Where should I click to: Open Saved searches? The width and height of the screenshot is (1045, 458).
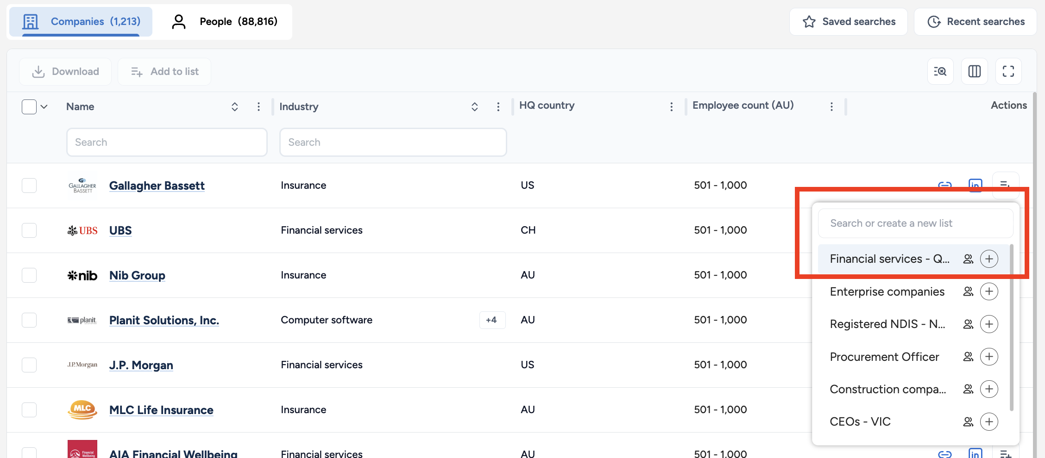[849, 22]
